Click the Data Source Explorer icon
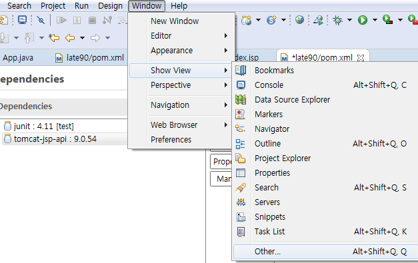The height and width of the screenshot is (263, 418). pyautogui.click(x=241, y=100)
